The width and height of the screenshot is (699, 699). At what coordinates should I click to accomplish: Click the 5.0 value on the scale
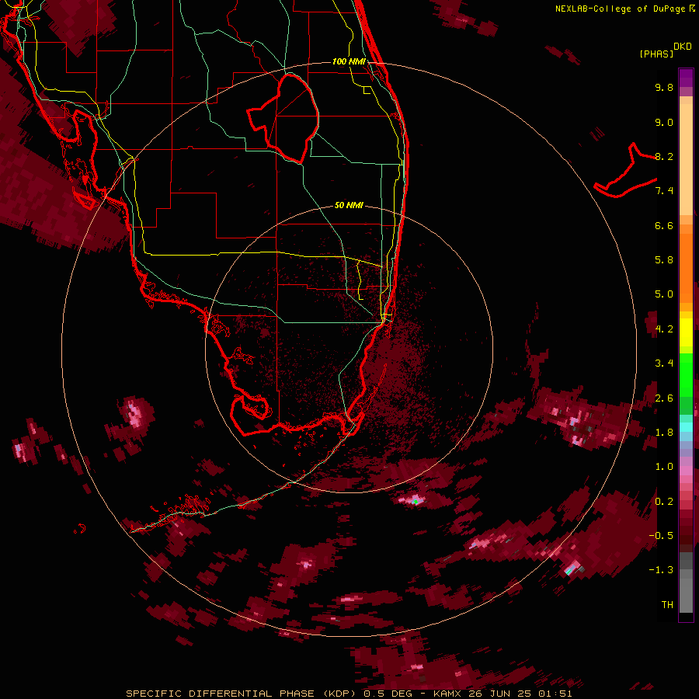click(664, 294)
